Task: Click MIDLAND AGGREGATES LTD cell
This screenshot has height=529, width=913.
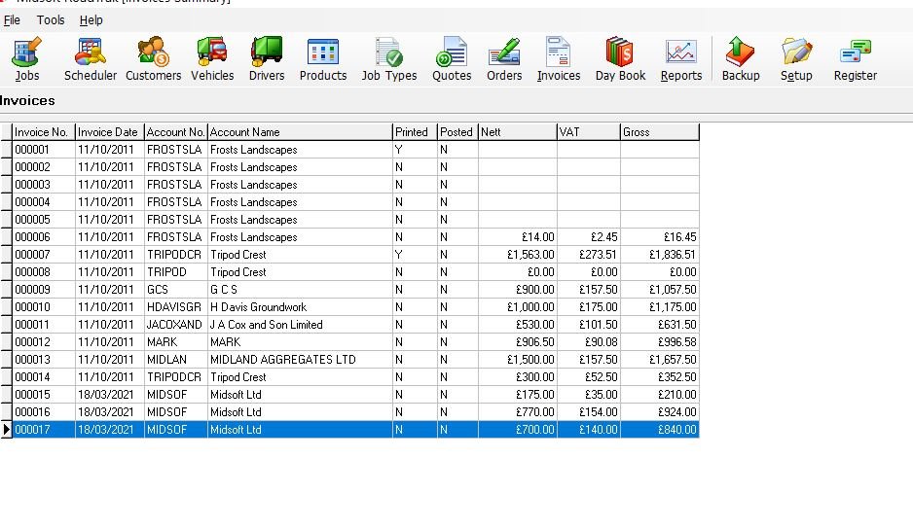Action: pos(301,359)
